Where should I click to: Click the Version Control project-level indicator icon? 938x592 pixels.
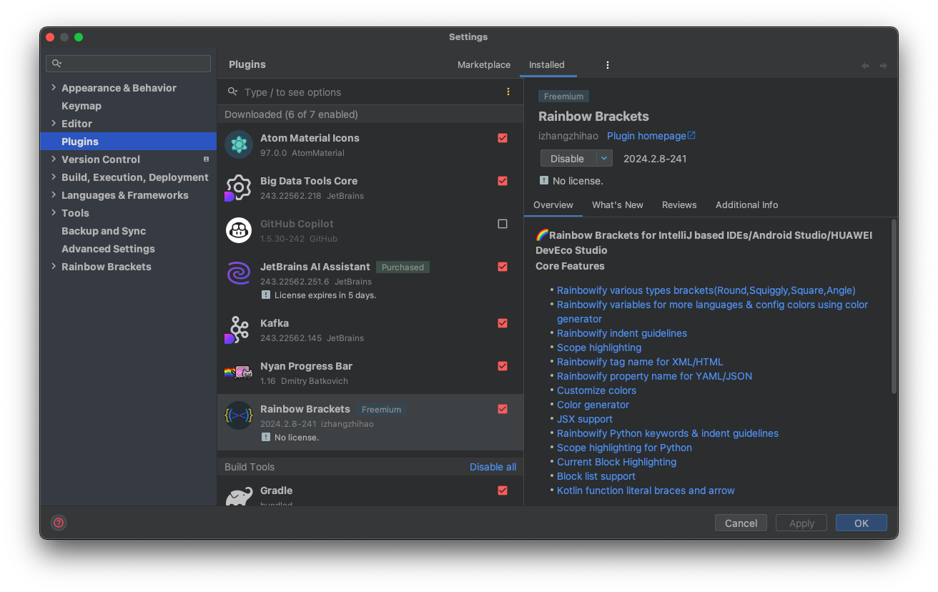207,159
